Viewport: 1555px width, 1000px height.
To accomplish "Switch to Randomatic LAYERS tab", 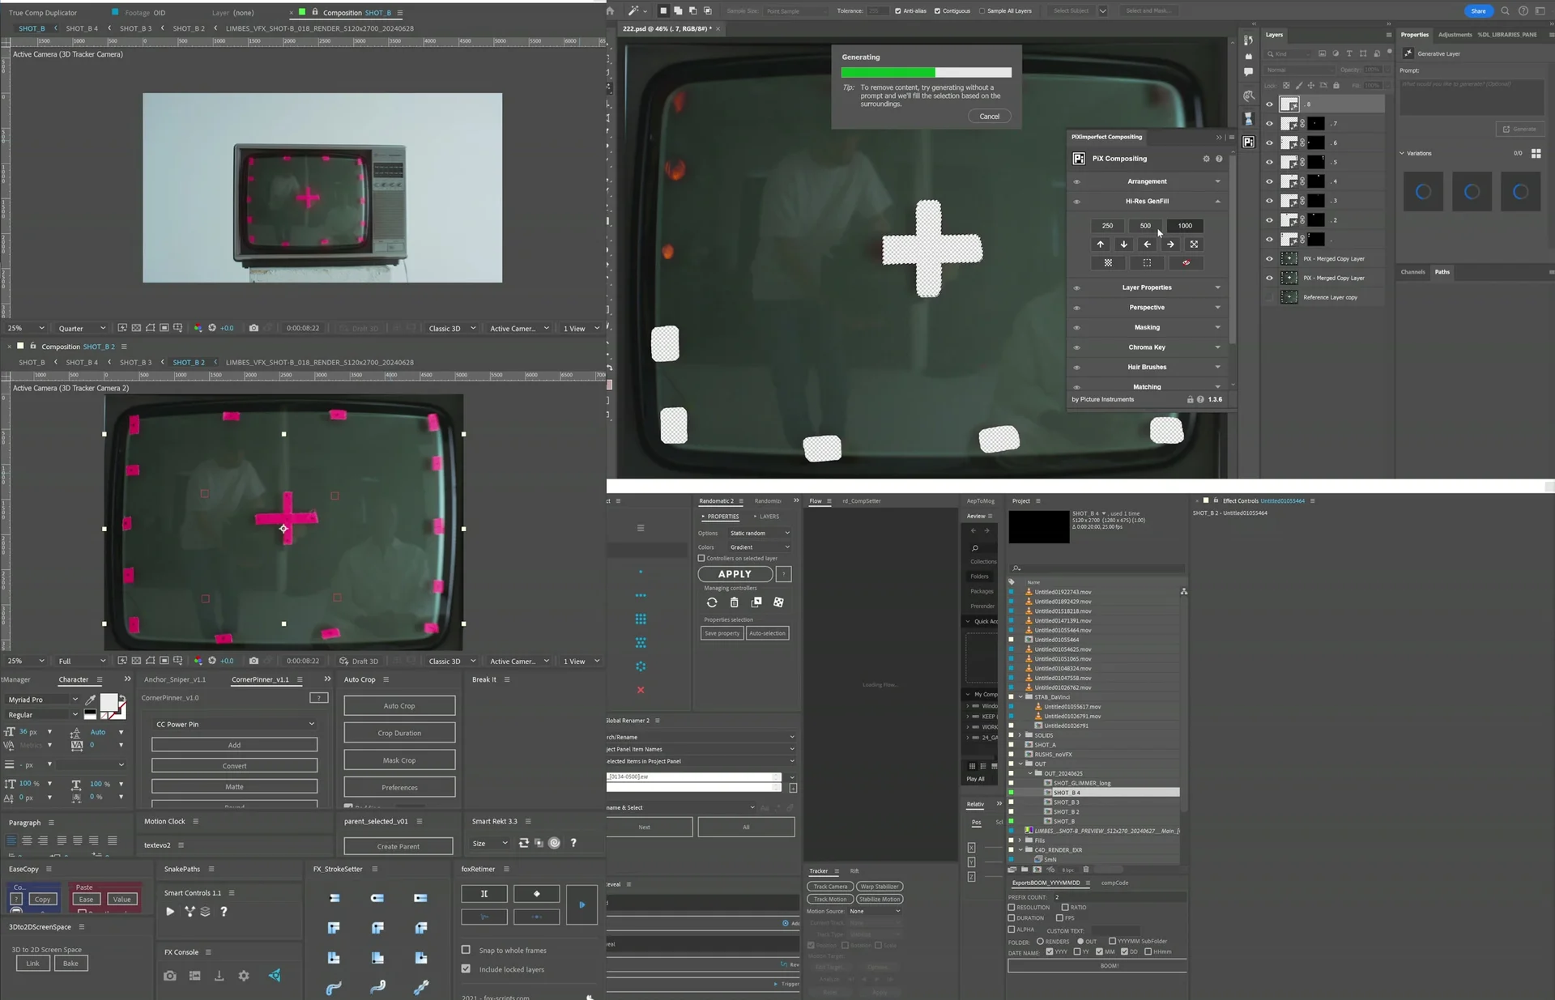I will (x=766, y=517).
